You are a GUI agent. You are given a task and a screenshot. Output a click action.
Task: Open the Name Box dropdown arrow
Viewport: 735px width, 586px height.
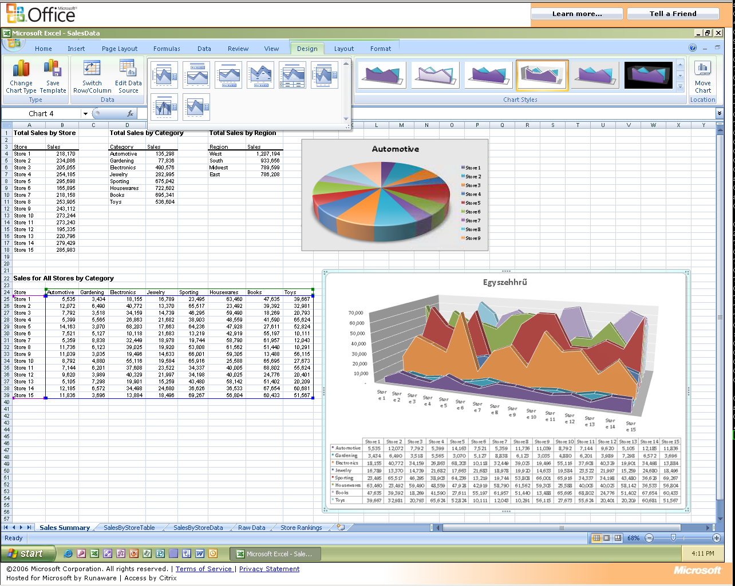85,114
